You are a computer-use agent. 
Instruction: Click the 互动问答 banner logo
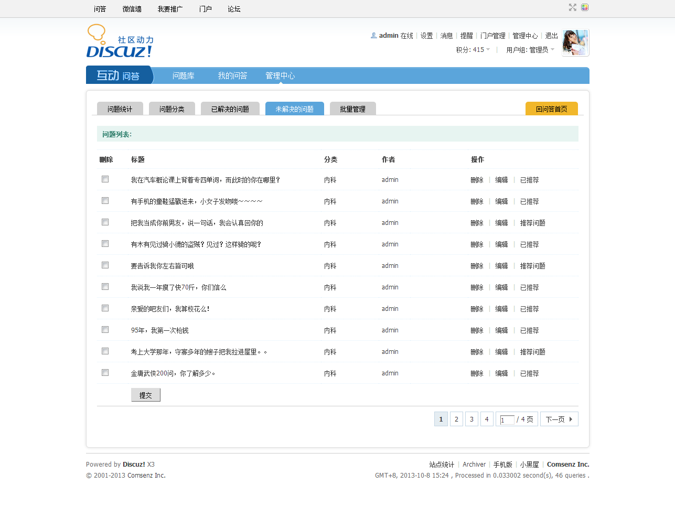119,75
